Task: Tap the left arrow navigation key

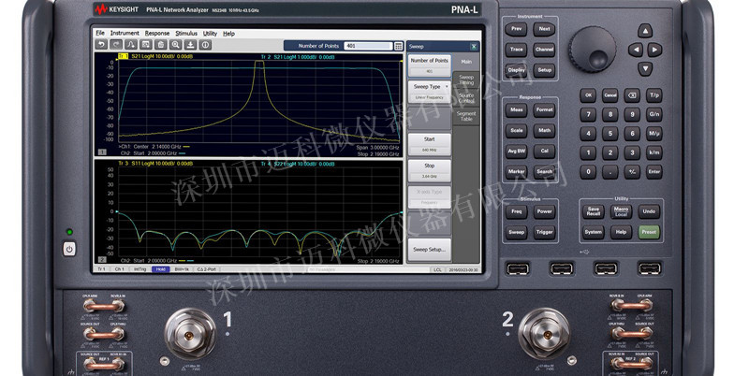Action: (x=635, y=50)
